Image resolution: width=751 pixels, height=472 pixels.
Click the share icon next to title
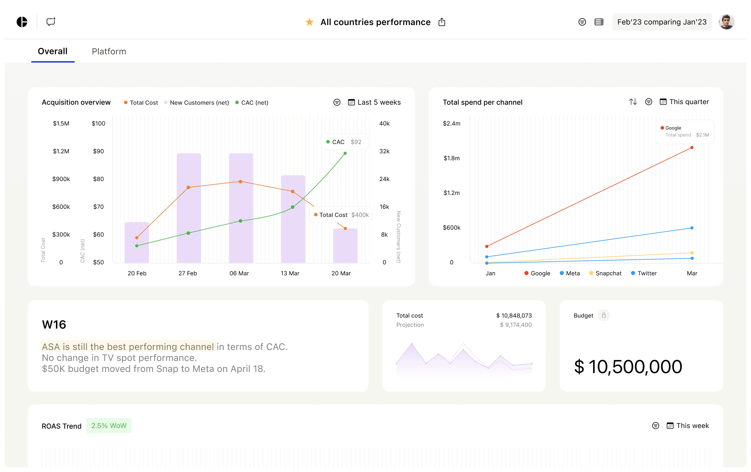[442, 22]
